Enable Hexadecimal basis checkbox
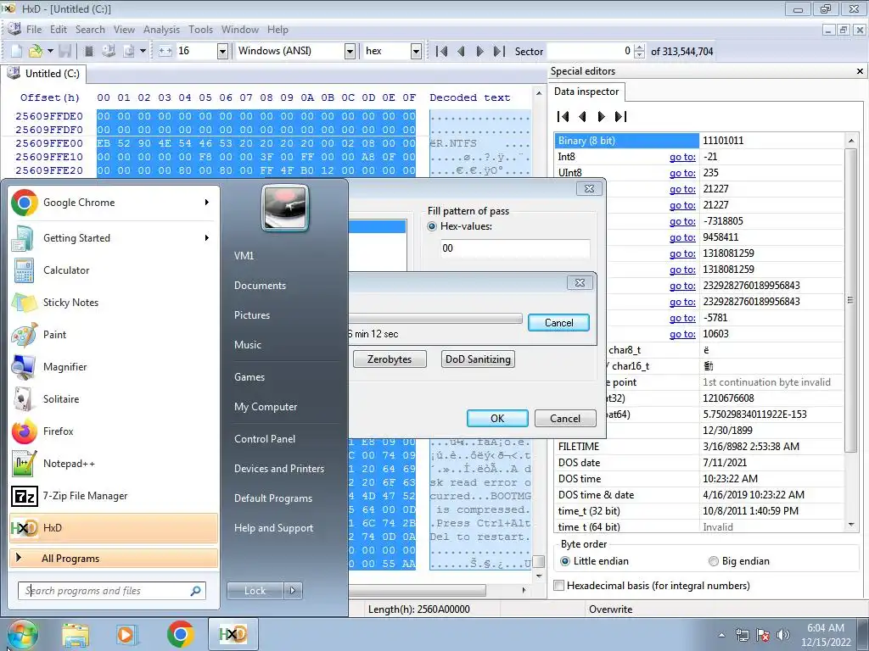 pos(559,585)
